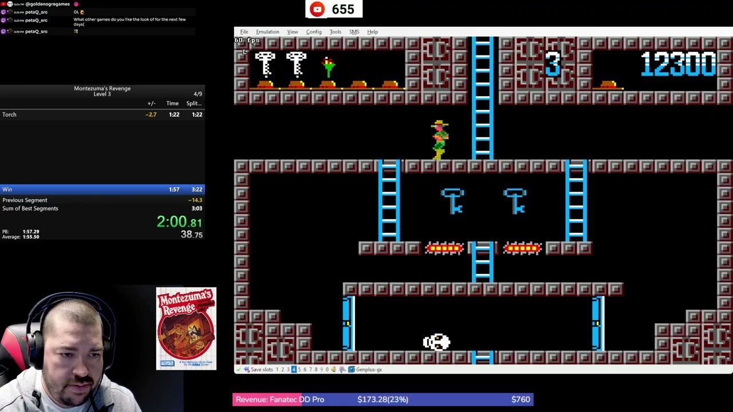Click the Previous Segment row
733x412 pixels.
(102, 200)
